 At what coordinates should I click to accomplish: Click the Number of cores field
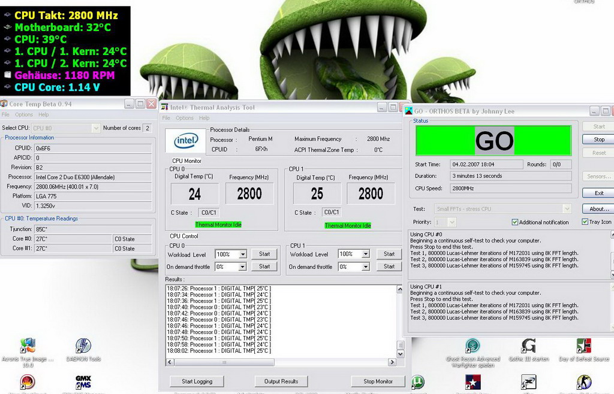[x=148, y=128]
